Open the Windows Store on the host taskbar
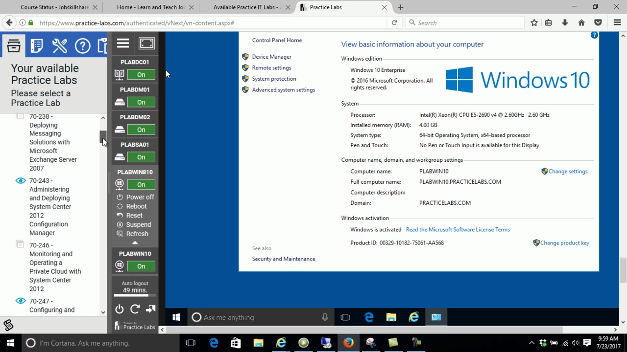This screenshot has width=627, height=352. point(236,343)
